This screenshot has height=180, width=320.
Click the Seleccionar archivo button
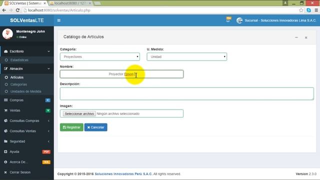tap(79, 113)
